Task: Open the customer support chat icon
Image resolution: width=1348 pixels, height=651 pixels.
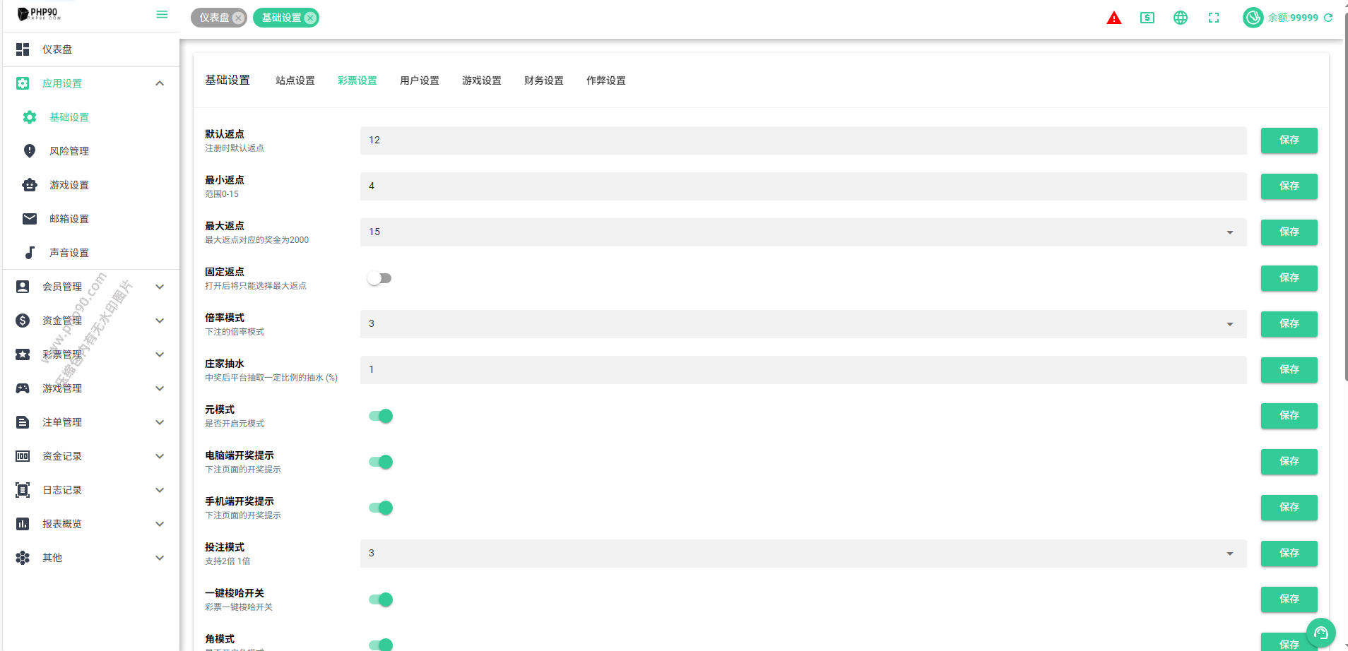Action: click(1320, 633)
